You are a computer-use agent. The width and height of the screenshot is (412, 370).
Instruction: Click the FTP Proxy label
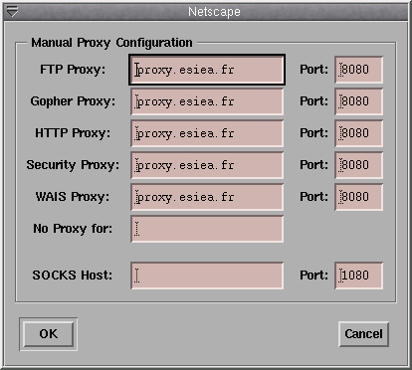point(73,70)
